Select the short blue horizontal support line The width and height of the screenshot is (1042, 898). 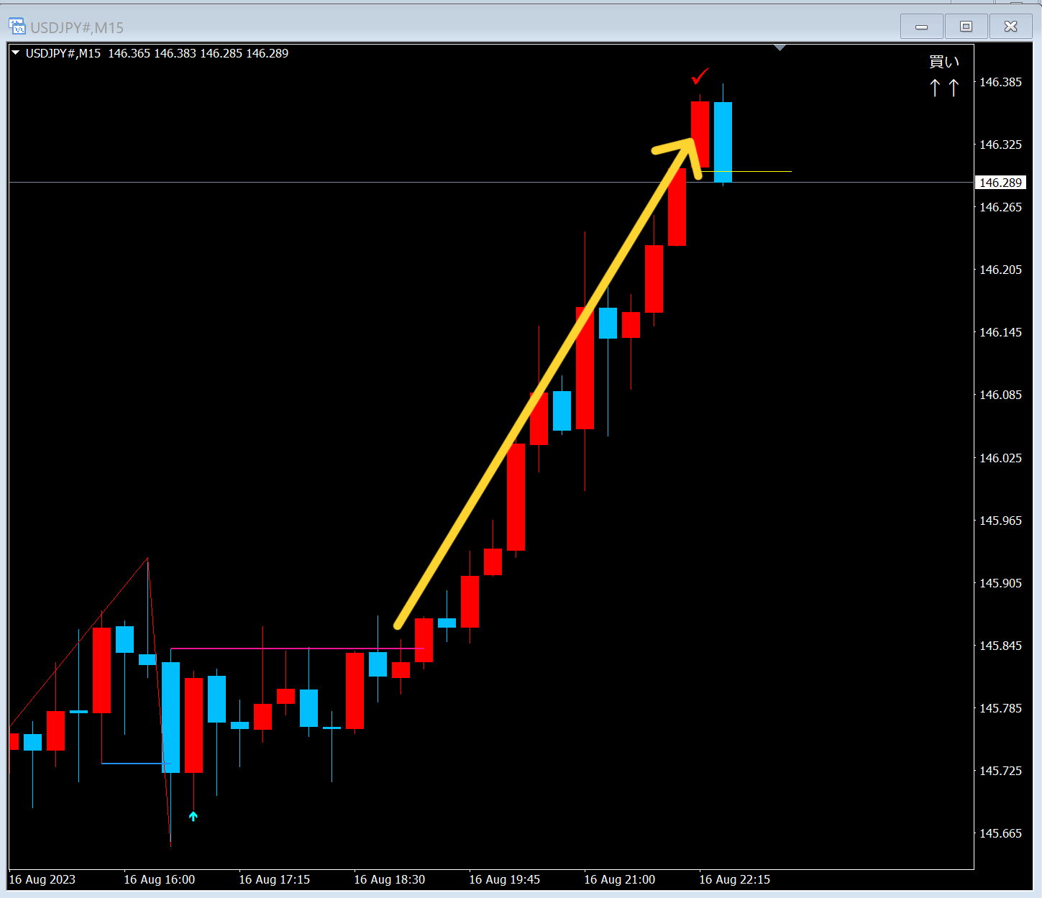(133, 763)
